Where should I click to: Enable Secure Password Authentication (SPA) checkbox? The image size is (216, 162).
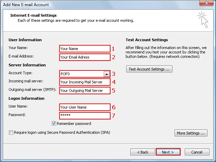pyautogui.click(x=11, y=132)
